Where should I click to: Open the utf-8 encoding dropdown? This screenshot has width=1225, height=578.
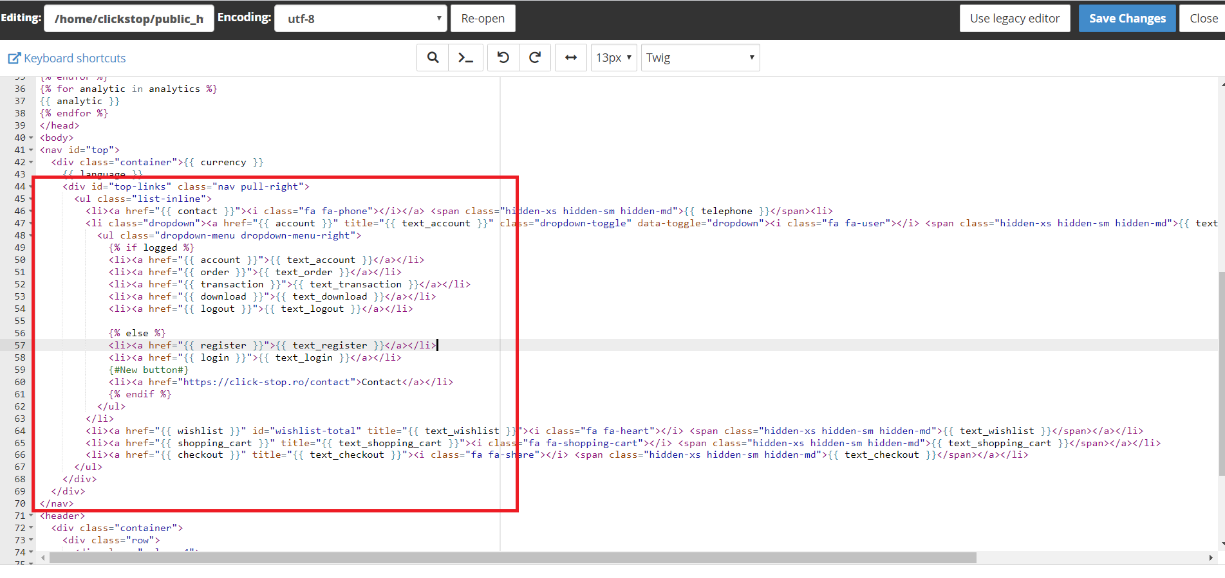click(x=360, y=19)
